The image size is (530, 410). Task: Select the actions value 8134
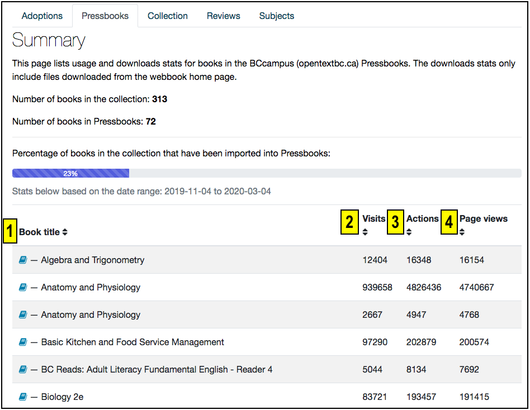pyautogui.click(x=416, y=369)
